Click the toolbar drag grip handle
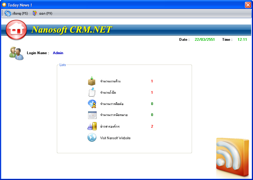Image resolution: width=253 pixels, height=180 pixels. coord(2,13)
